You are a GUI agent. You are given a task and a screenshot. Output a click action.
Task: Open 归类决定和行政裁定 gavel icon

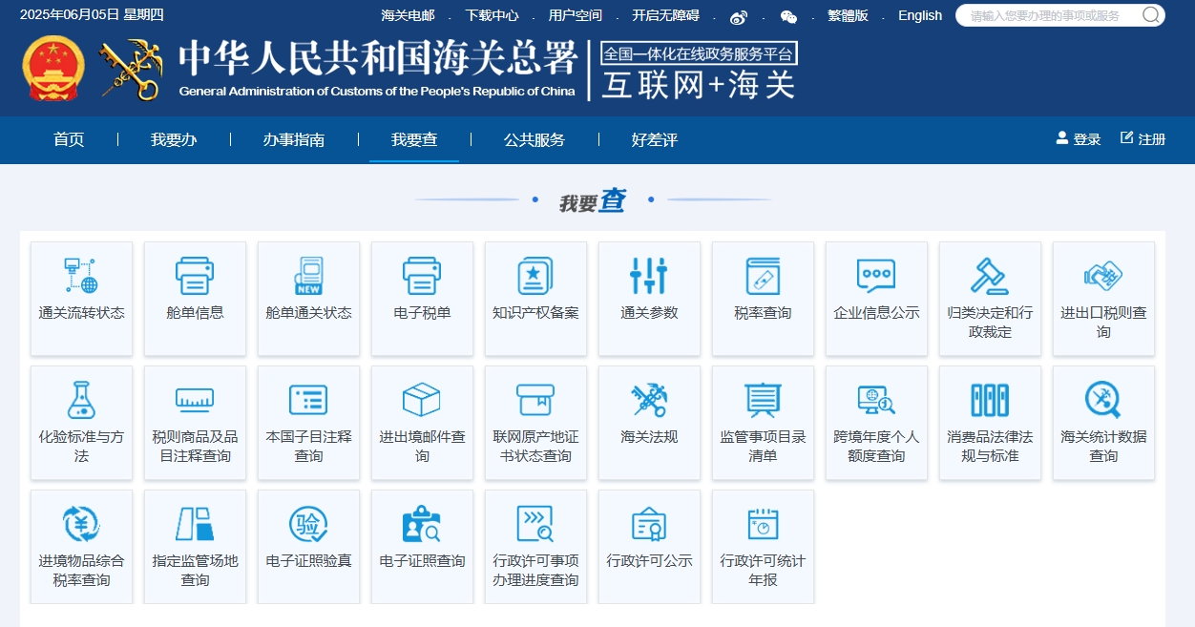990,275
